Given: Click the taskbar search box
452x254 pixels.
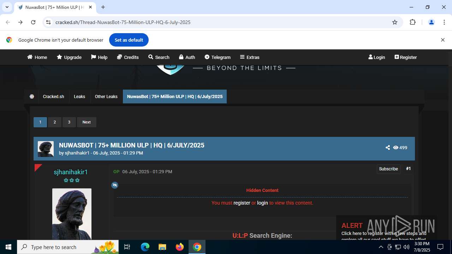Looking at the screenshot, I should tap(68, 247).
